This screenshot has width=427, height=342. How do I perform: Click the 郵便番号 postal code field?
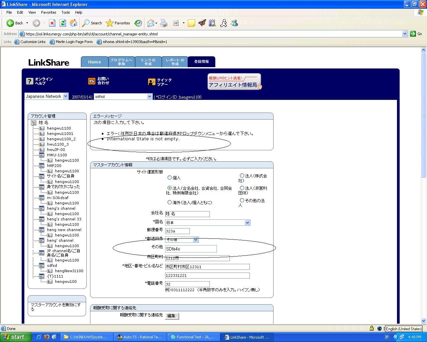pos(177,231)
